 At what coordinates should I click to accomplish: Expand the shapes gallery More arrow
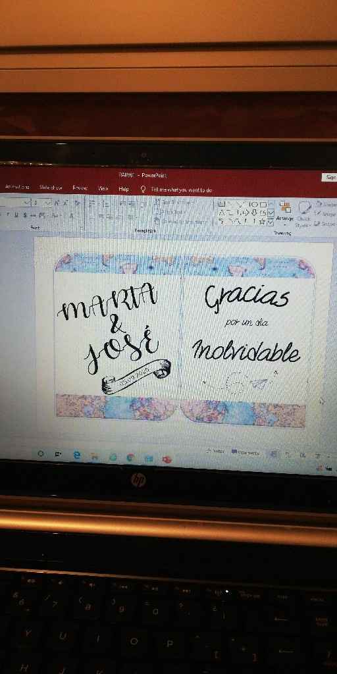pos(271,222)
